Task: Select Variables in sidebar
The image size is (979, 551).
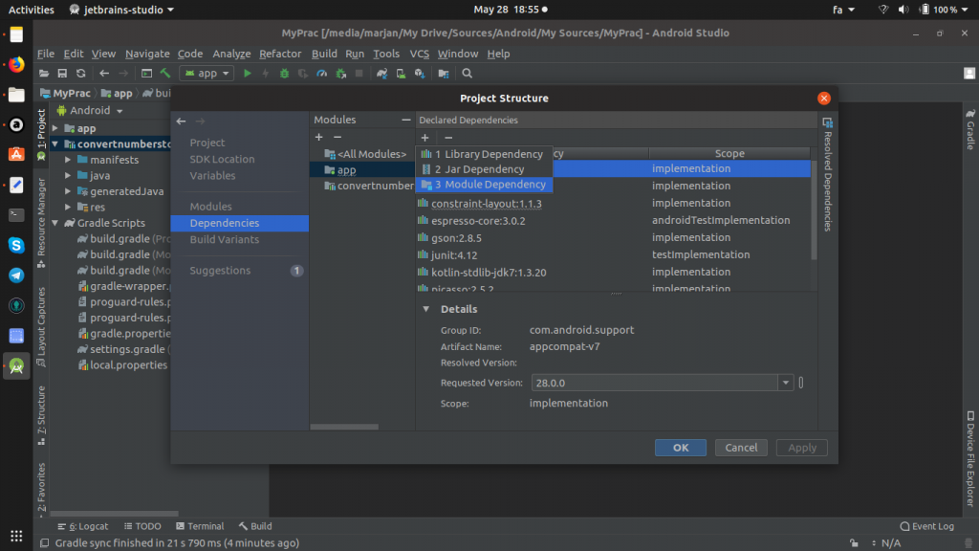Action: pyautogui.click(x=240, y=176)
